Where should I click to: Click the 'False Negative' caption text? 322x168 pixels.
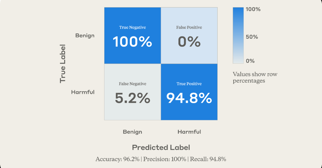click(x=133, y=84)
